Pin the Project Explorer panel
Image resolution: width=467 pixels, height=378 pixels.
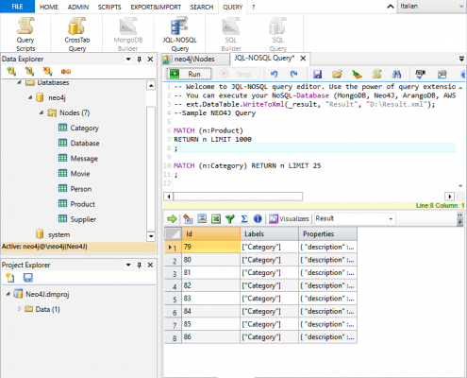[x=140, y=265]
